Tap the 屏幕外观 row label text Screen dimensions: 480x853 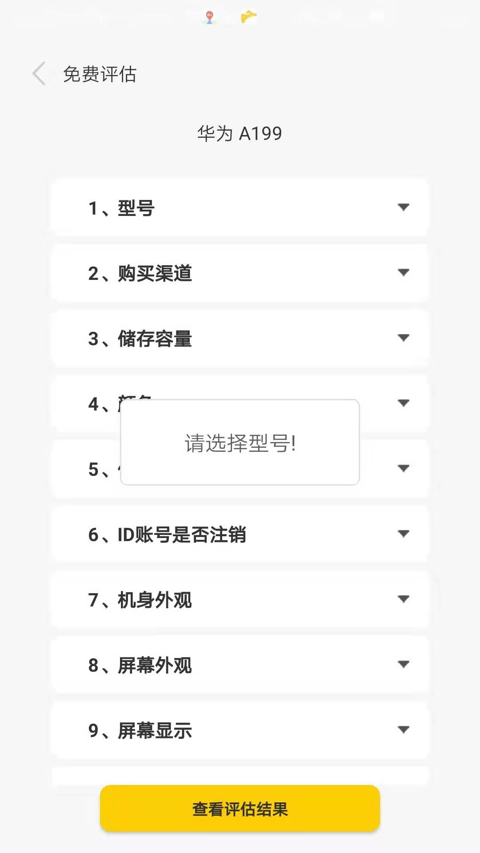[140, 666]
